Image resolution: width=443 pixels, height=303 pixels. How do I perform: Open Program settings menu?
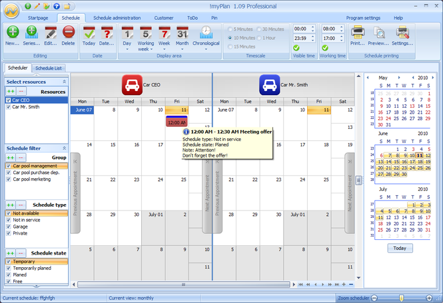click(x=363, y=18)
